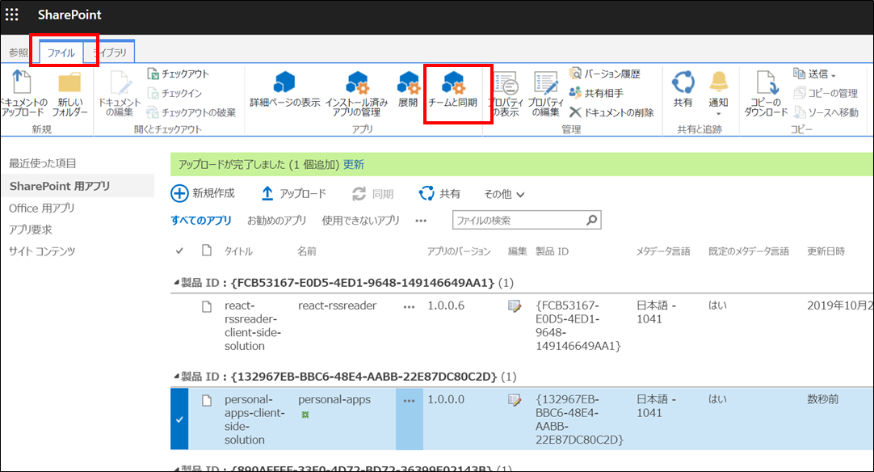Create a new folder from ribbon
The image size is (874, 472).
[x=69, y=93]
